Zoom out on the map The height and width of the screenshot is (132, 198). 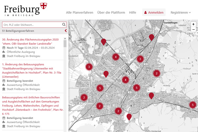click(193, 30)
